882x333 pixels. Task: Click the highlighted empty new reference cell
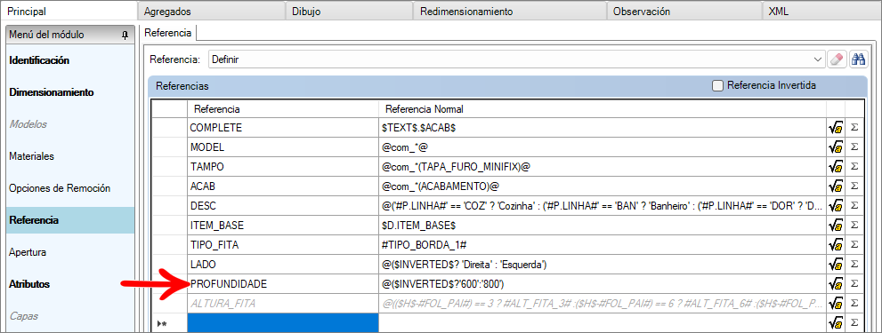[283, 323]
